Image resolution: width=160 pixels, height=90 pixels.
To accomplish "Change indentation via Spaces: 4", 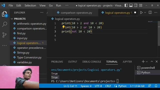I will pos(86,86).
